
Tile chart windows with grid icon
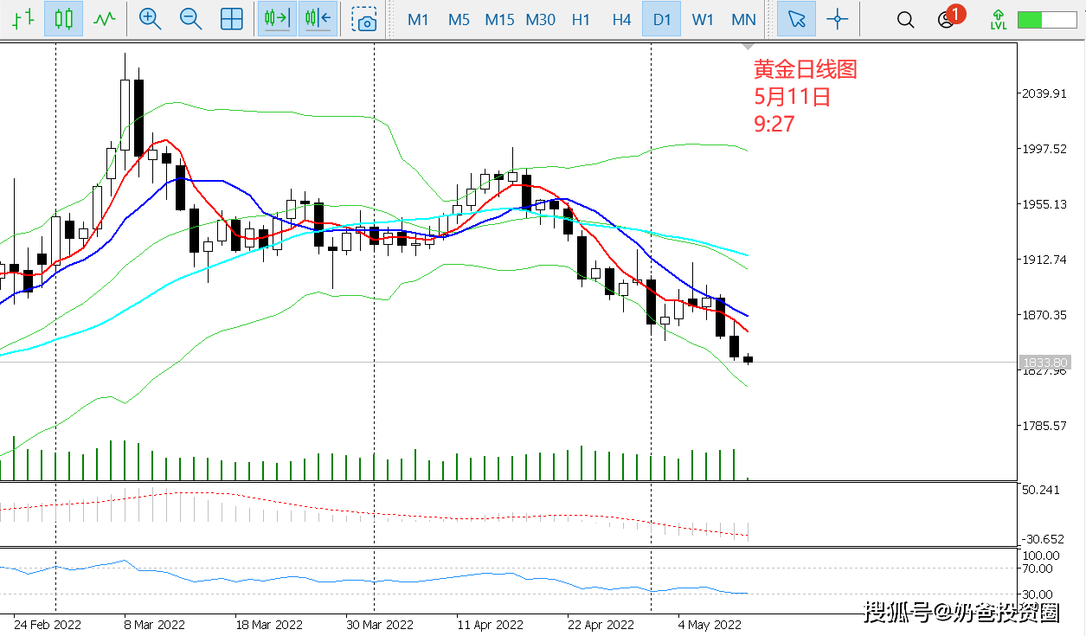[x=232, y=19]
